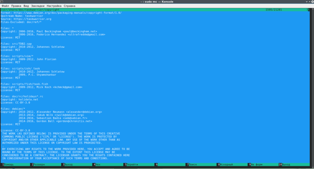Switch to Hex view with key 4
314x169 pixels.
click(98, 165)
